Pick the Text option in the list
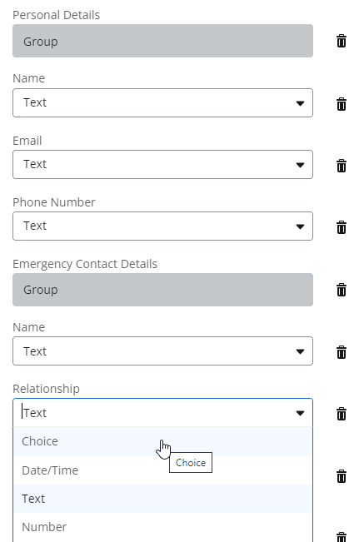This screenshot has height=542, width=359. click(x=162, y=499)
